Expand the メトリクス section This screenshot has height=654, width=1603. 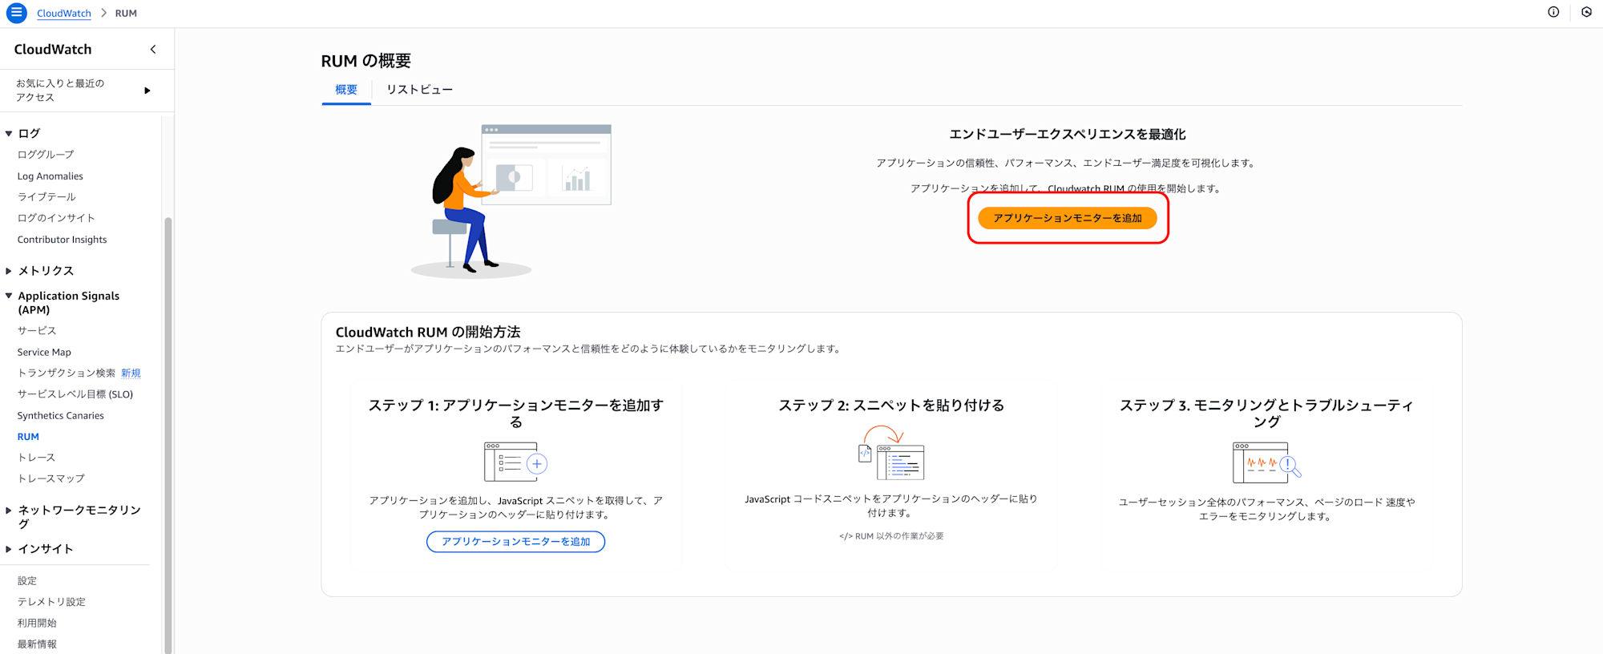pyautogui.click(x=9, y=271)
